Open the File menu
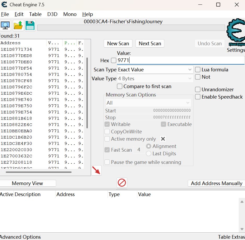 tap(5, 14)
